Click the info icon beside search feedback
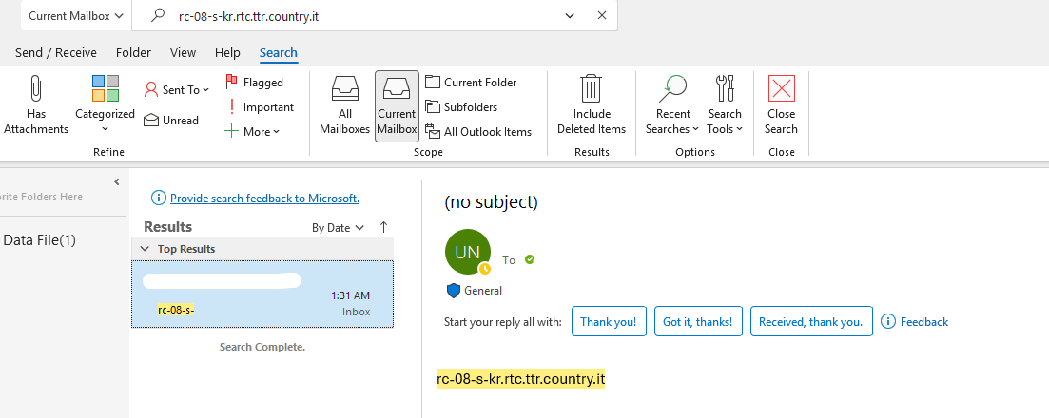The image size is (1049, 418). 159,198
